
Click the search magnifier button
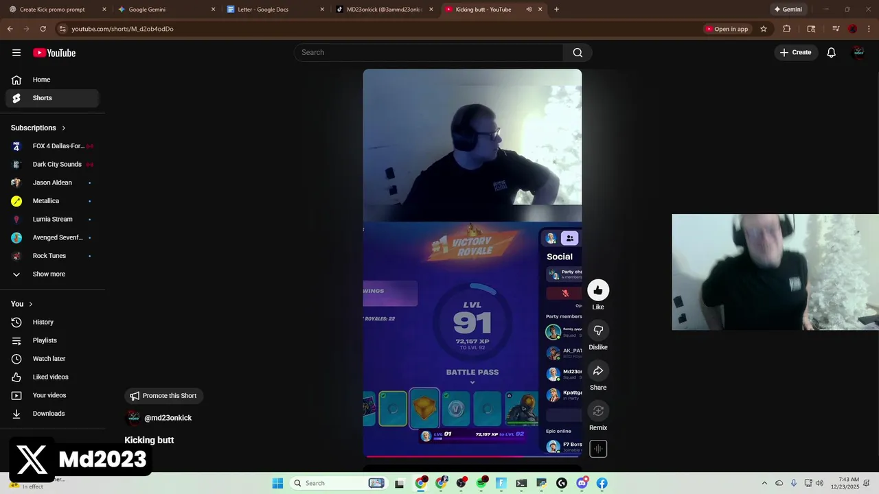[x=578, y=53]
